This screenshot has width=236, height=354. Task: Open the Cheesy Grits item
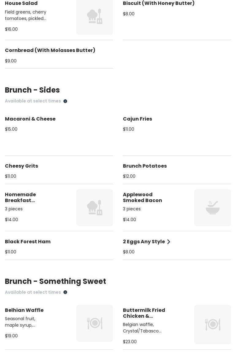(x=21, y=166)
